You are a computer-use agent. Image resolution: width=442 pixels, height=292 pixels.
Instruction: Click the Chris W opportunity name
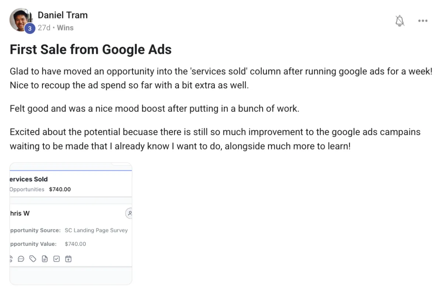(20, 214)
